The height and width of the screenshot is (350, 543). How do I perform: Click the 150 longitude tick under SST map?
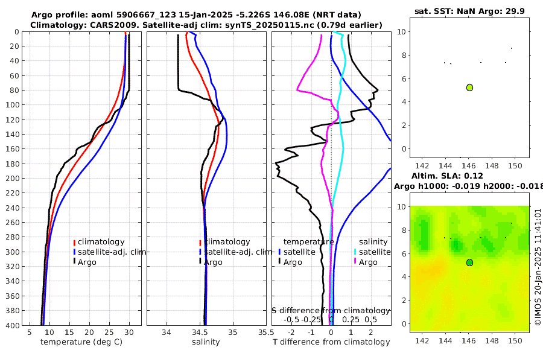coord(515,165)
